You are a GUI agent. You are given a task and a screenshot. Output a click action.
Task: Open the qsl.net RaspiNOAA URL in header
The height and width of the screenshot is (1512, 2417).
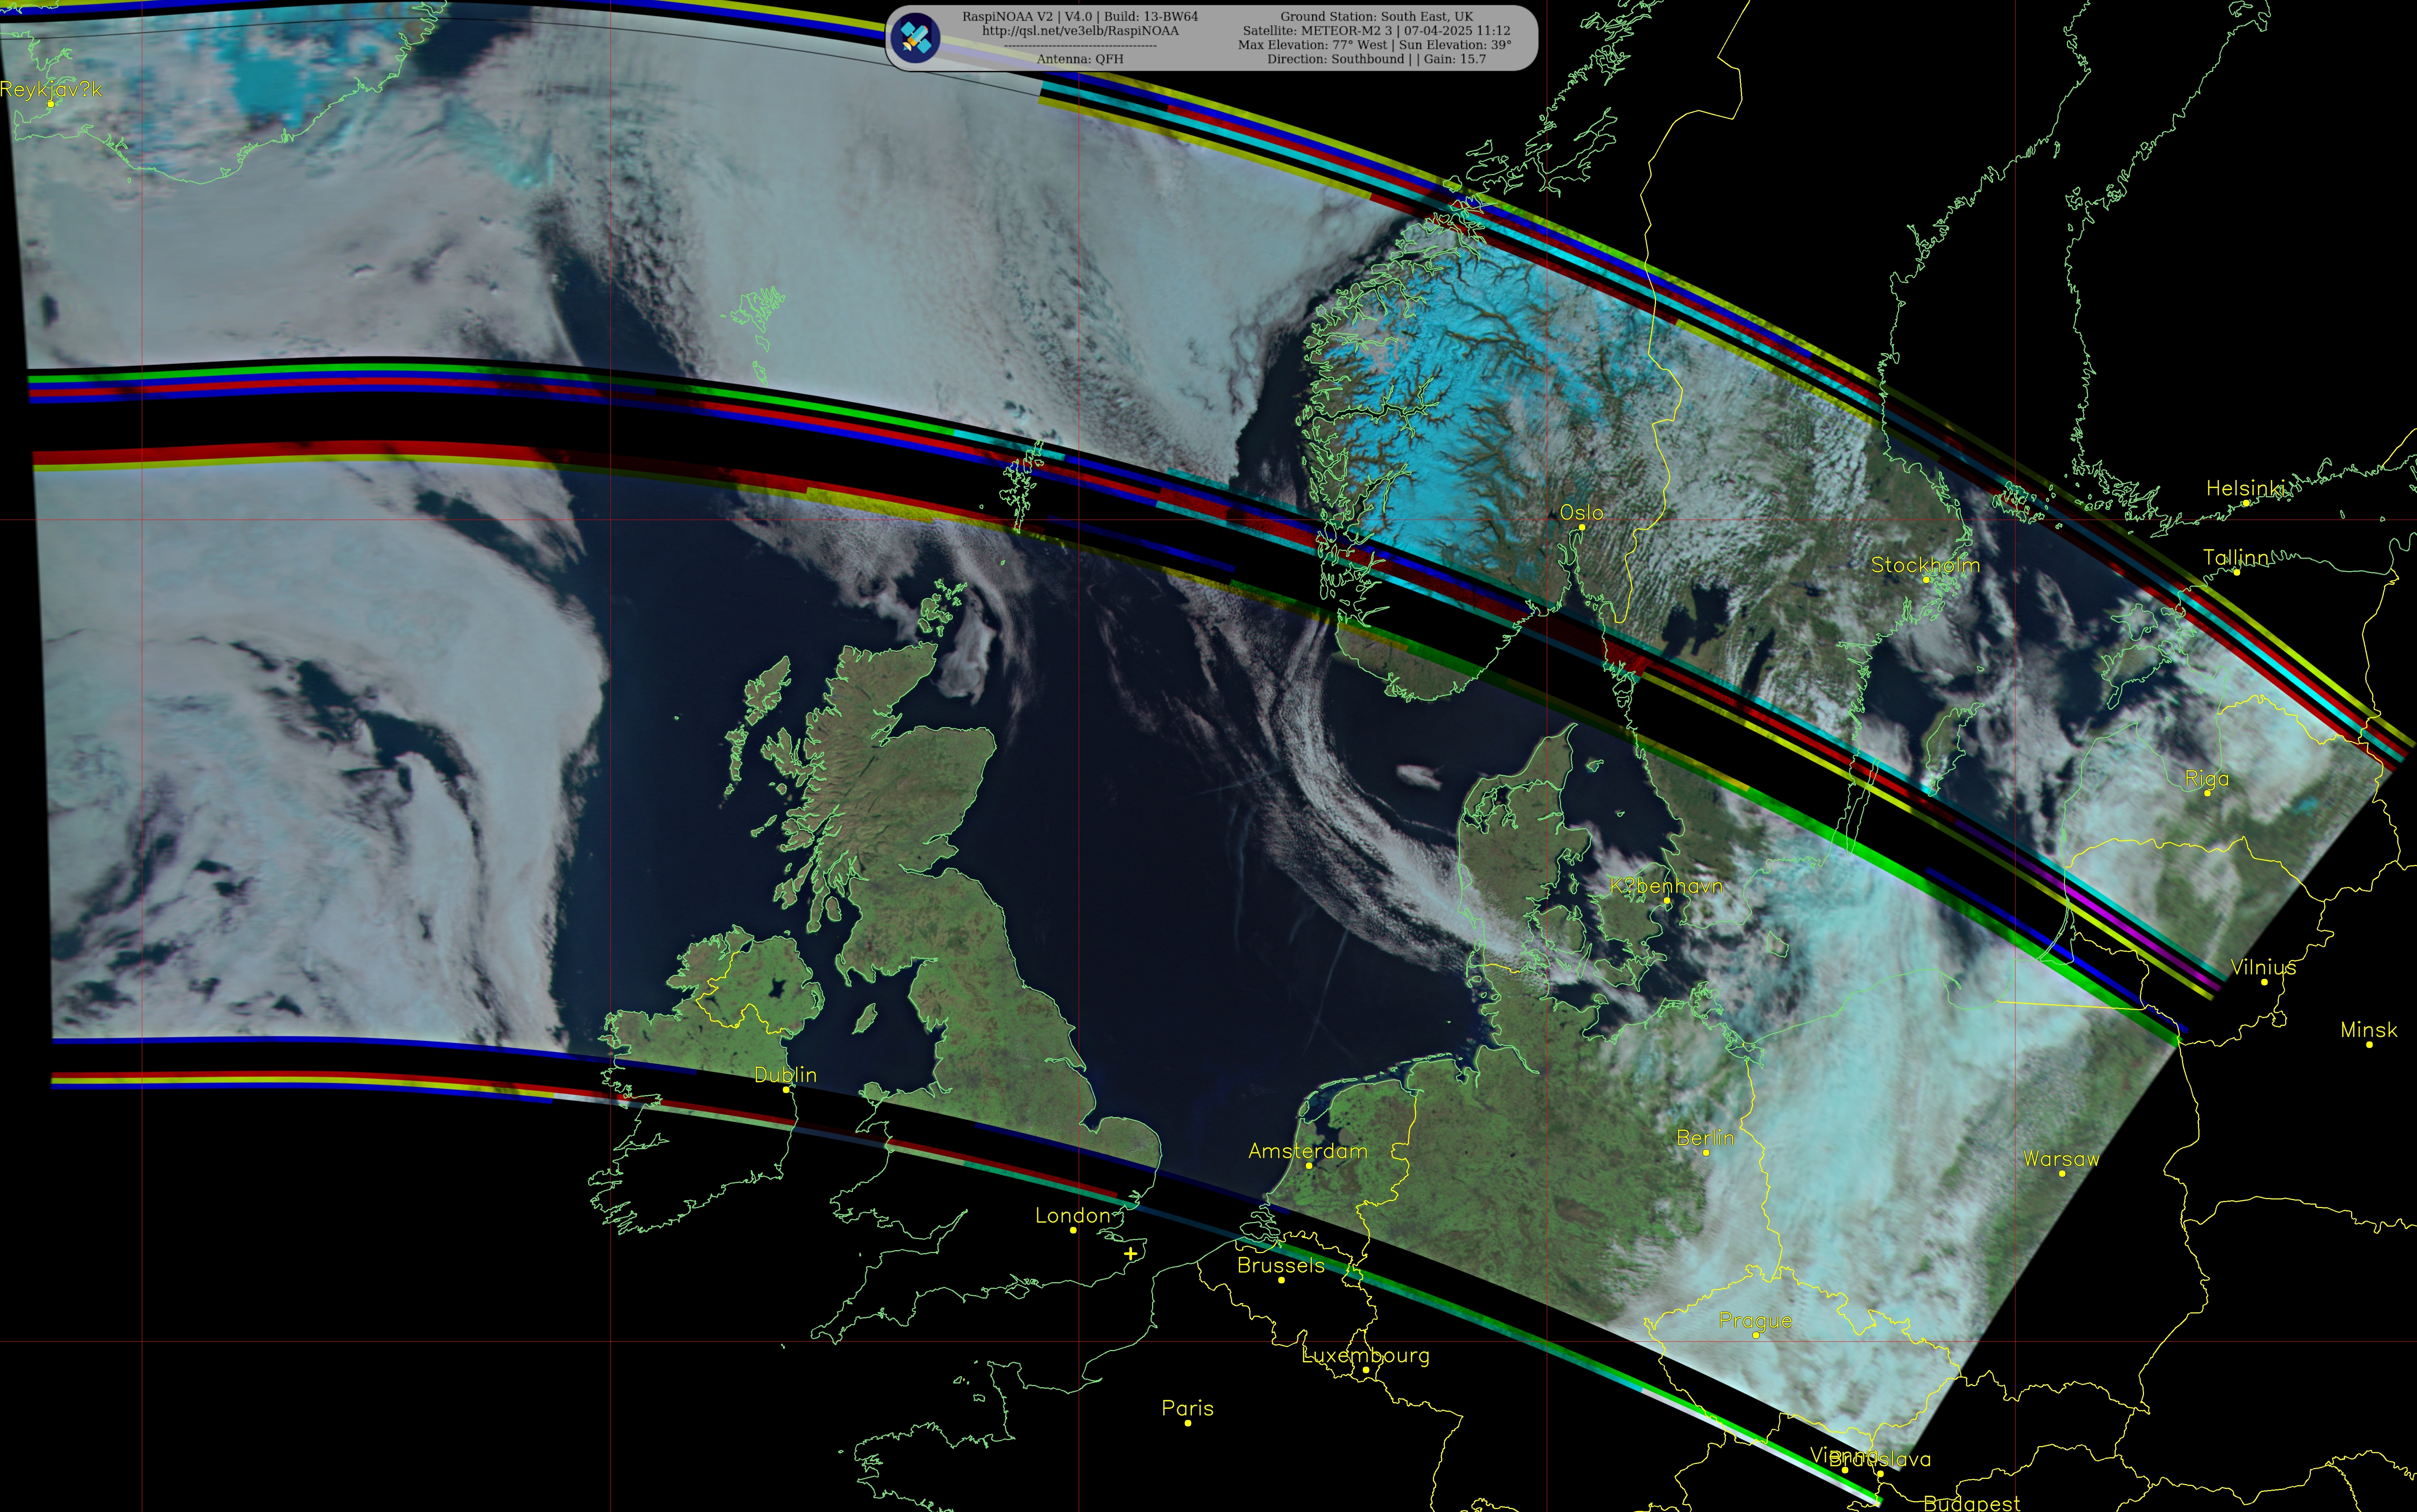pyautogui.click(x=1080, y=31)
